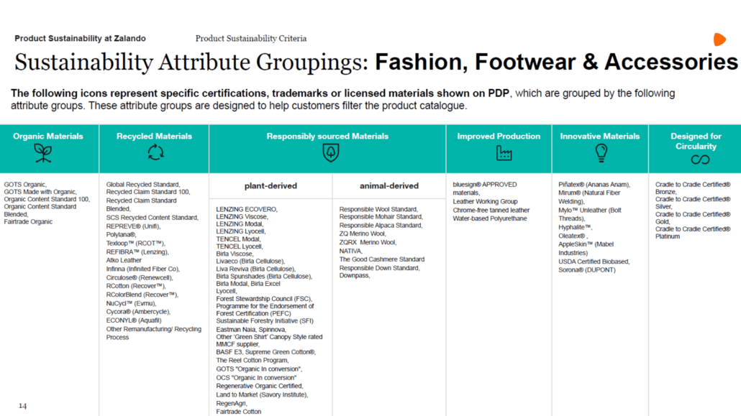The image size is (741, 416).
Task: Select the lightbulb icon for Innovative Materials
Action: pyautogui.click(x=601, y=152)
